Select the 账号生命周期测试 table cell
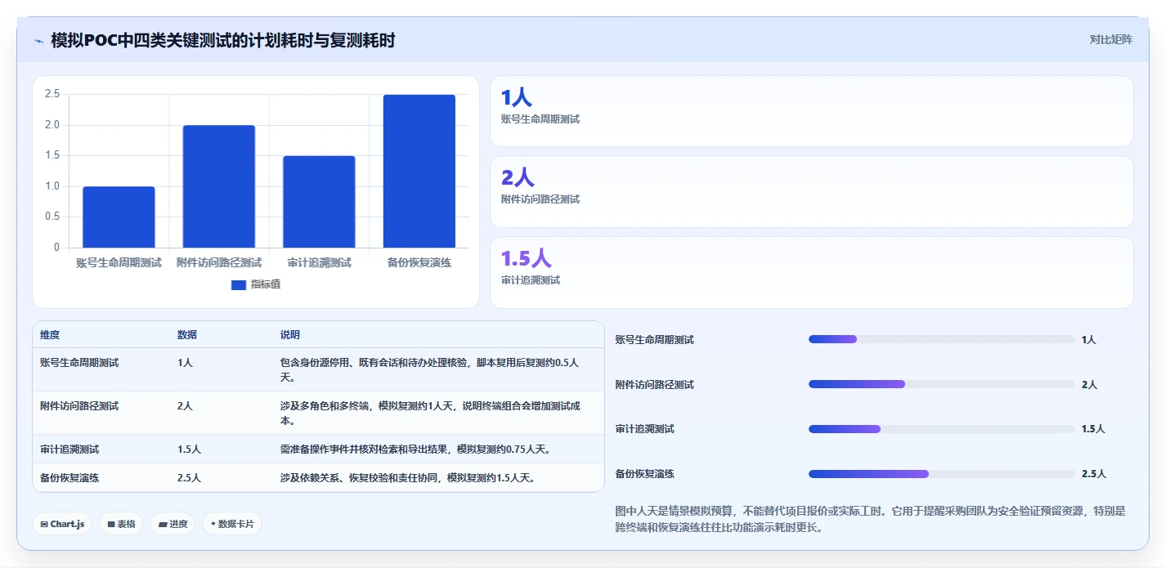This screenshot has width=1166, height=568. point(79,362)
